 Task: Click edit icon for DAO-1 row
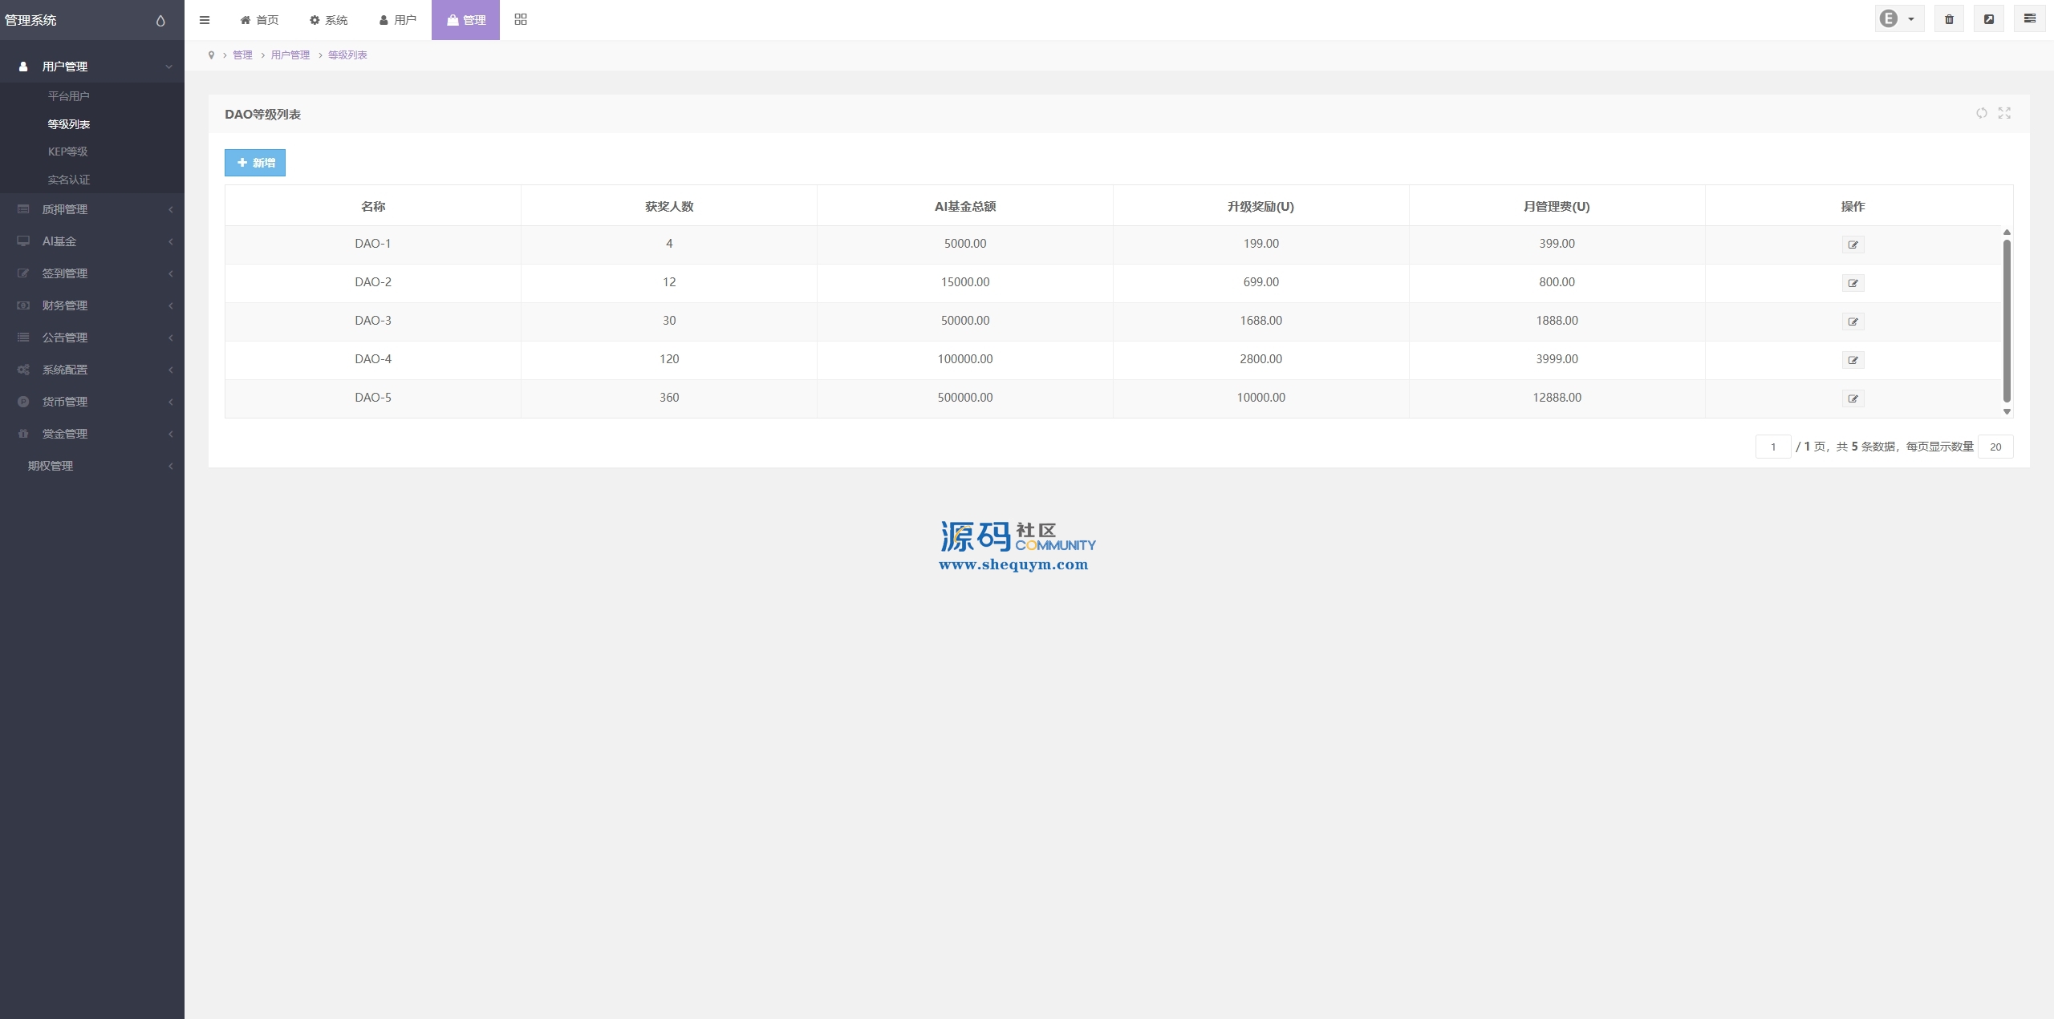[1853, 245]
